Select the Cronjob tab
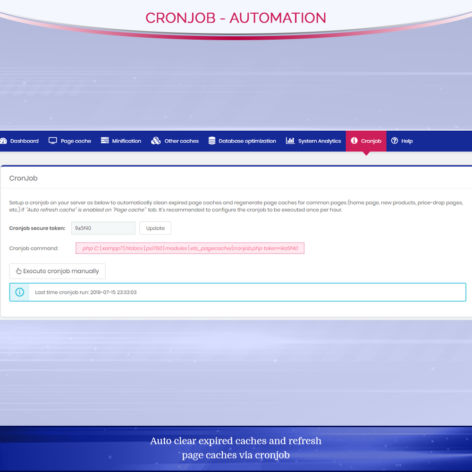 click(x=366, y=141)
